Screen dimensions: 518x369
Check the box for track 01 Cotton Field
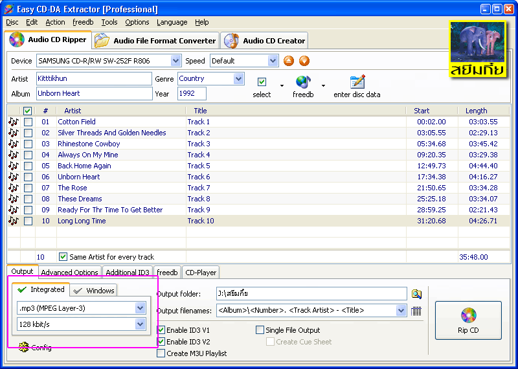[28, 122]
